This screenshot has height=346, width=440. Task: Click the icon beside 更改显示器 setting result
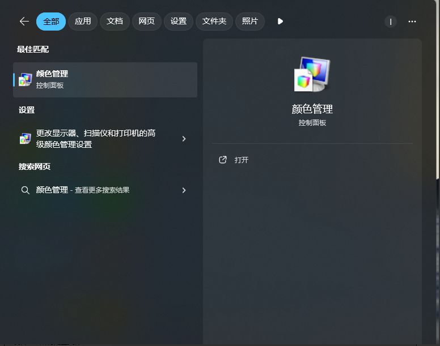point(26,139)
